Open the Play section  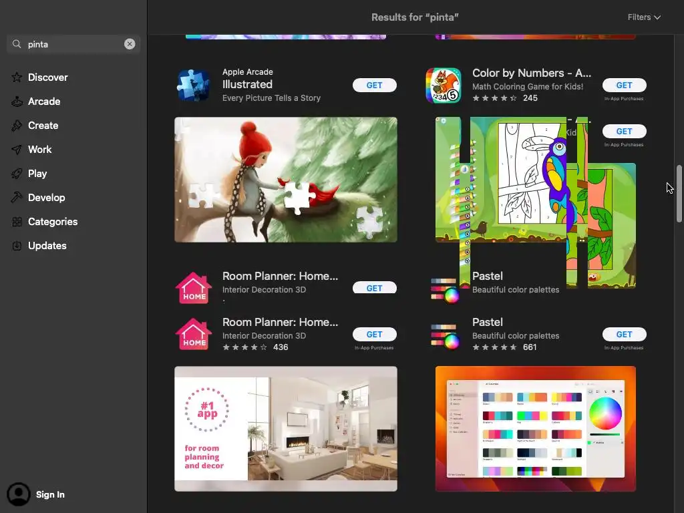(37, 173)
